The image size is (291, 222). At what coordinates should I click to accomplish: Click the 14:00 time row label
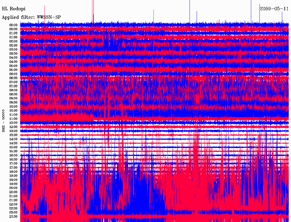(13, 139)
